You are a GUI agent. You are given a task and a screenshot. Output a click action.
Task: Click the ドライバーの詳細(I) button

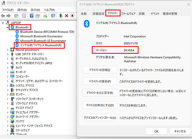100,70
